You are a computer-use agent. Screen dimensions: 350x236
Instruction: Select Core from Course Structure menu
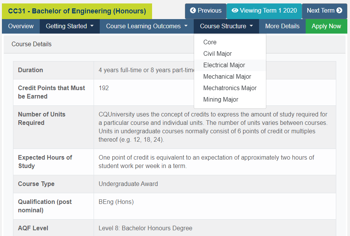210,42
